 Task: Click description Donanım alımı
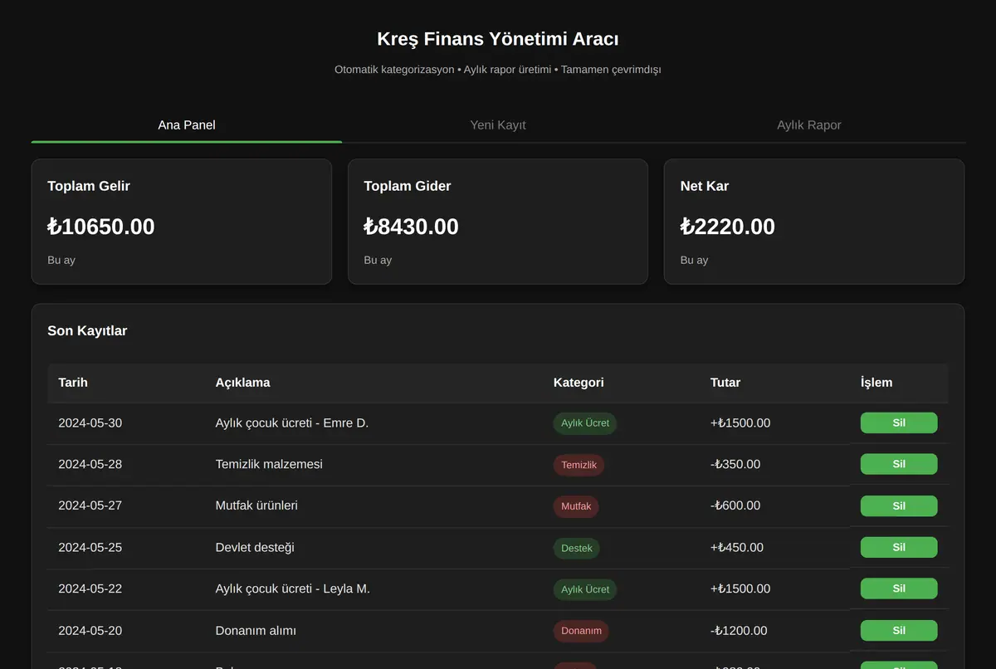[256, 630]
